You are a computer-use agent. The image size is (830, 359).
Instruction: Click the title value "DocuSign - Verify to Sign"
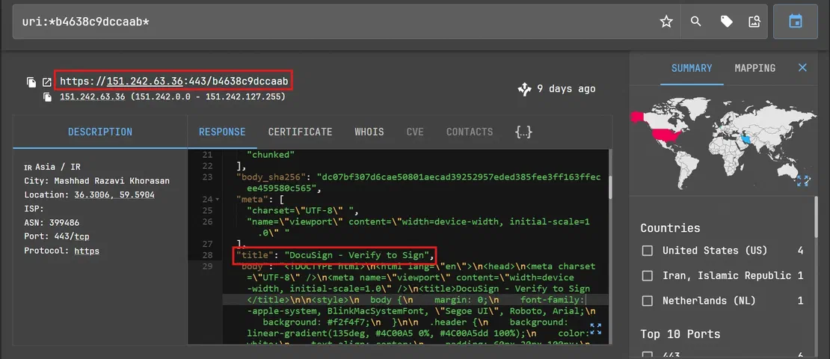[359, 257]
